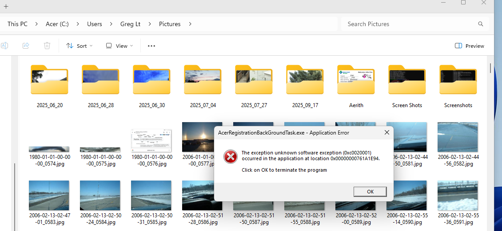
Task: Select thumbnail 1980-01-01-00-00-00_0575.jpg
Action: pos(100,149)
